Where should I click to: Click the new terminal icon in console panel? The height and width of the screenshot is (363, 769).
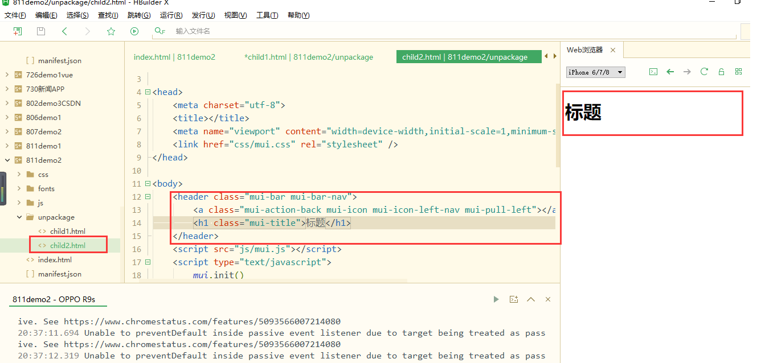pos(514,299)
